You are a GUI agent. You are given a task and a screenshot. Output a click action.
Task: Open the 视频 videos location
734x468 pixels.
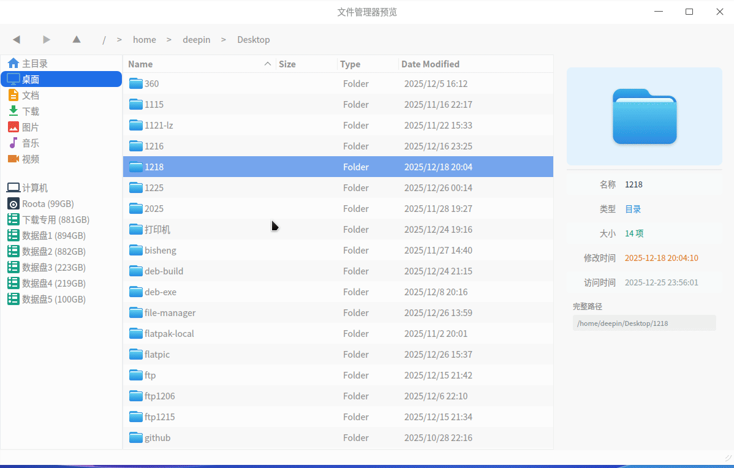(x=61, y=159)
